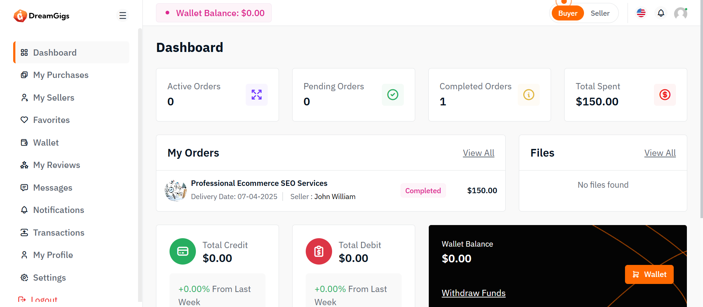The width and height of the screenshot is (703, 307).
Task: Open the notification bell in the header
Action: click(x=661, y=13)
